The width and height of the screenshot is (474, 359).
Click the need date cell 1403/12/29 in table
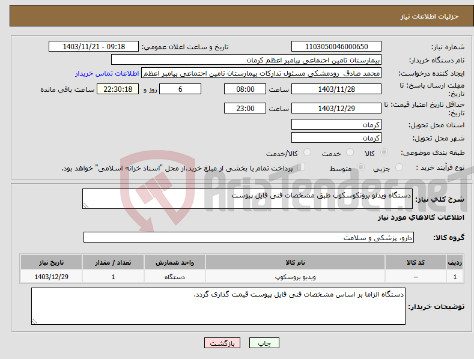pyautogui.click(x=52, y=277)
